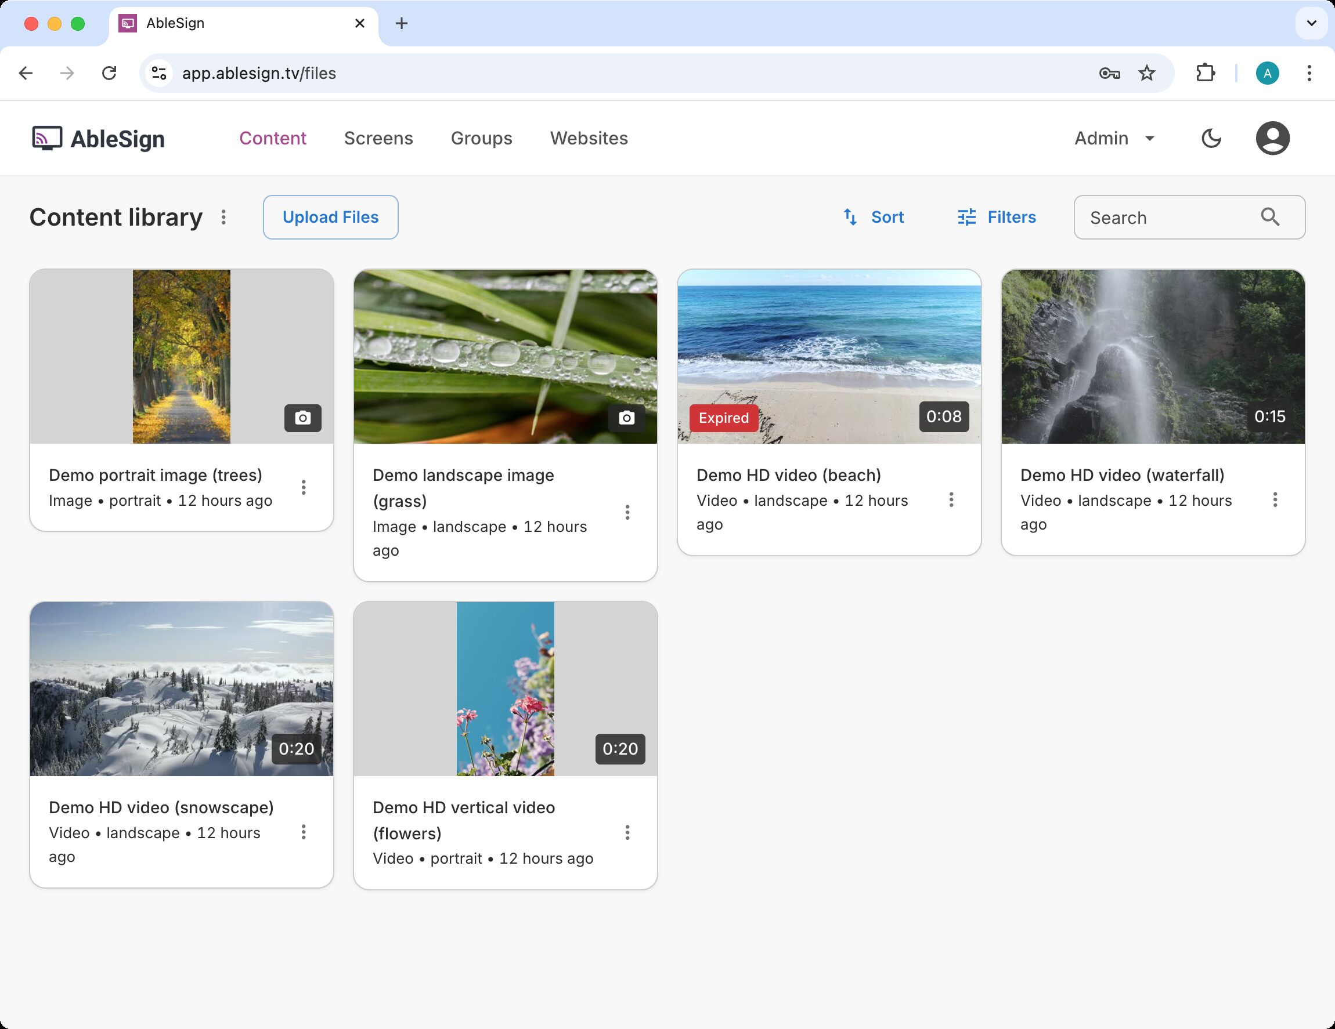Toggle dark mode with moon icon
The height and width of the screenshot is (1029, 1335).
tap(1211, 139)
